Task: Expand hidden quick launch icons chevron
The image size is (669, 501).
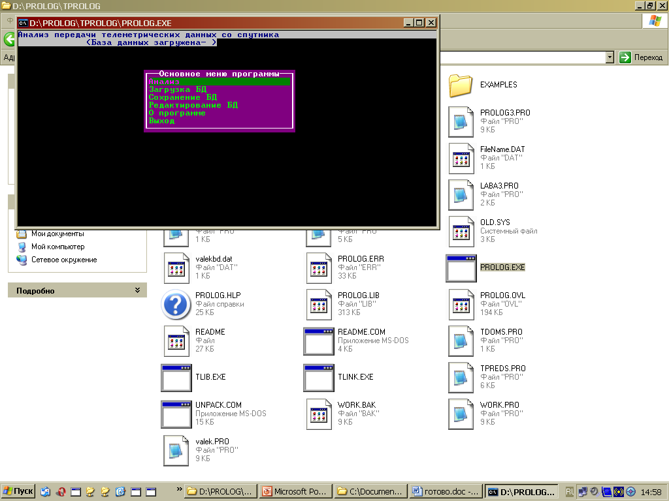Action: (x=180, y=490)
